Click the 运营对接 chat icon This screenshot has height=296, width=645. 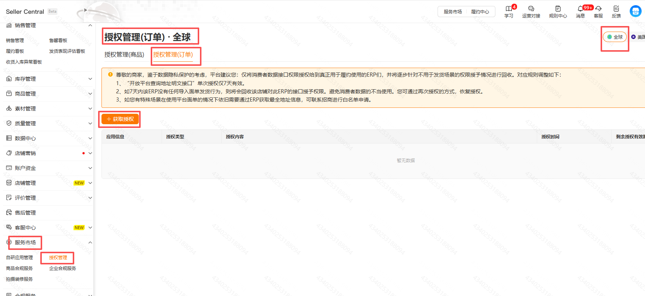coord(531,9)
